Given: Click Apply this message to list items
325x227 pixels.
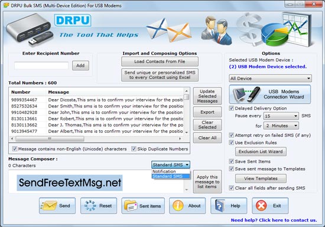Looking at the screenshot, I should click(x=207, y=182).
